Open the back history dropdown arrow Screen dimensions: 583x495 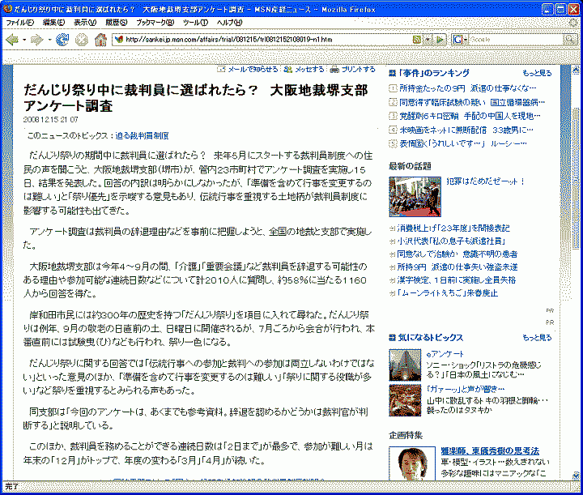pyautogui.click(x=24, y=40)
